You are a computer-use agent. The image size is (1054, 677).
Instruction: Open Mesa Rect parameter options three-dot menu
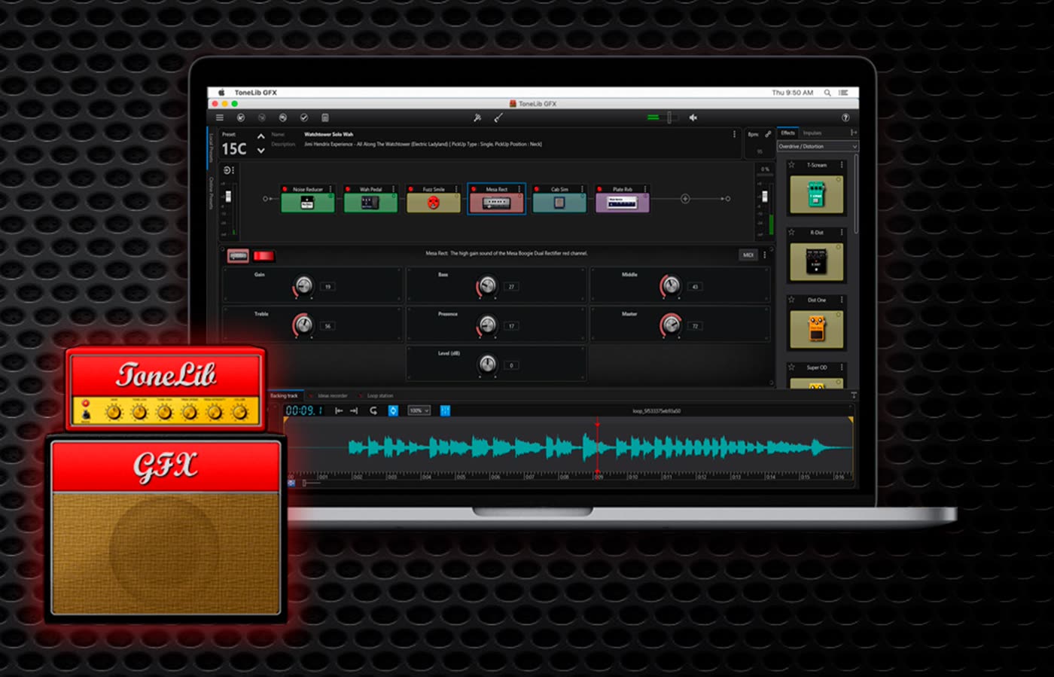(765, 255)
